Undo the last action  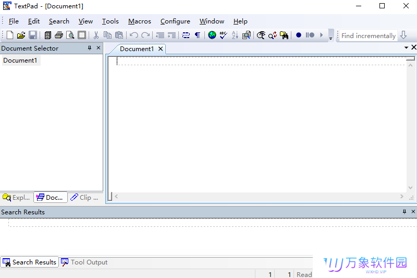click(x=134, y=35)
